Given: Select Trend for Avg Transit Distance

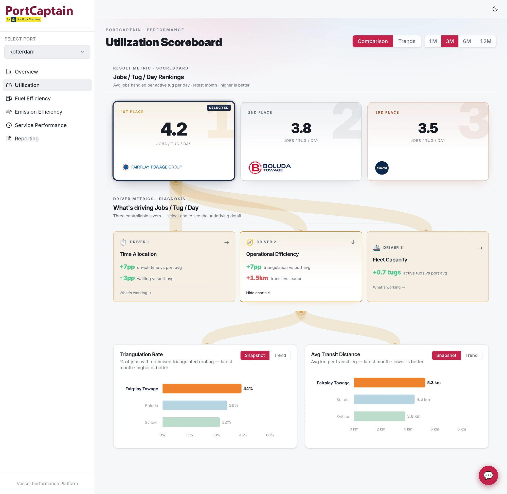Looking at the screenshot, I should pos(471,355).
